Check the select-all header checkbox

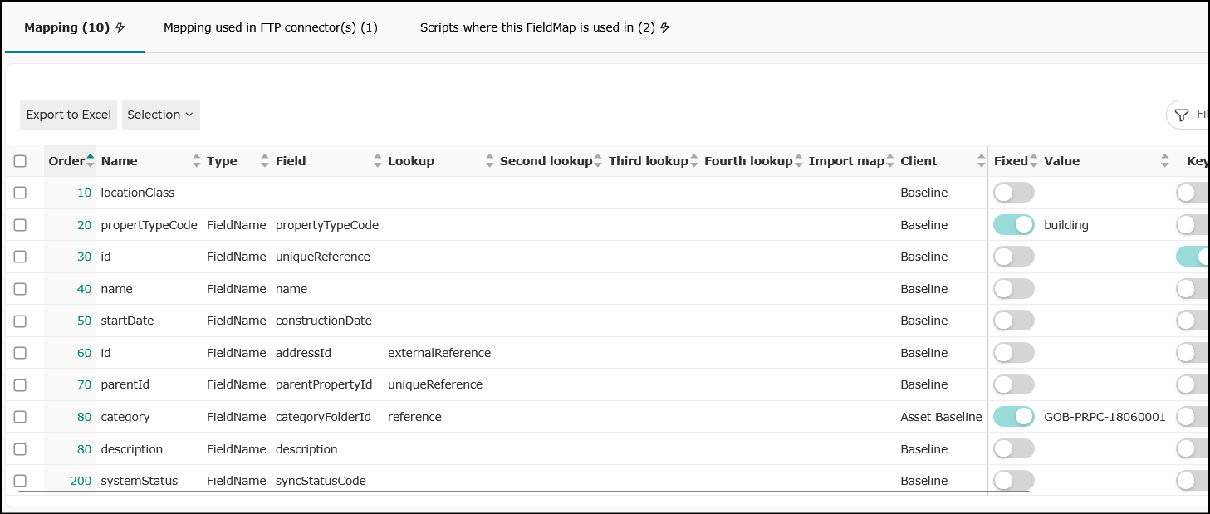pyautogui.click(x=20, y=161)
